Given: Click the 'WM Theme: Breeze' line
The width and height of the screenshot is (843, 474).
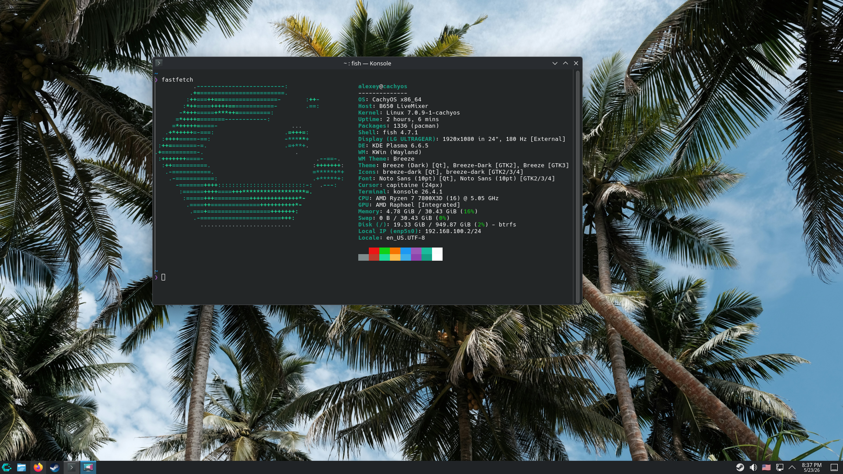Looking at the screenshot, I should [x=386, y=159].
